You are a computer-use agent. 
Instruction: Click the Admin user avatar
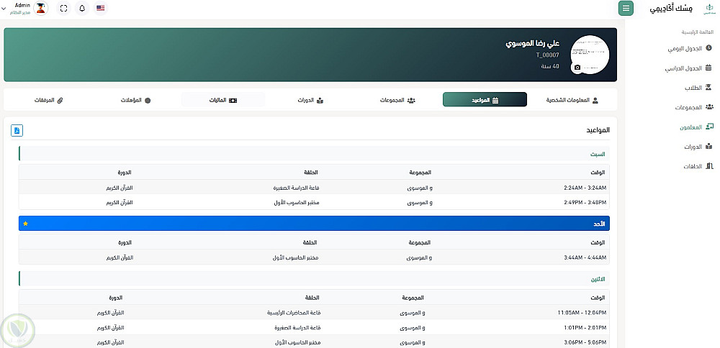tap(41, 8)
